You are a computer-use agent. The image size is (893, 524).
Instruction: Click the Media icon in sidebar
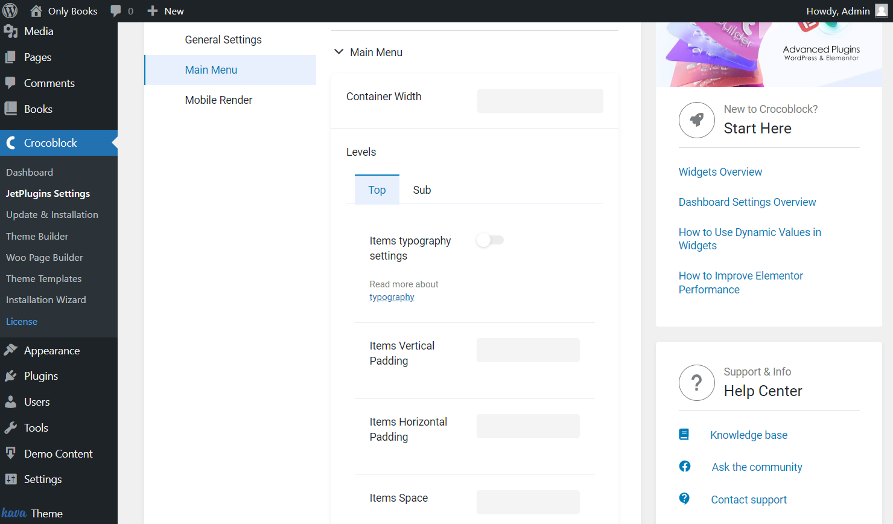(11, 31)
